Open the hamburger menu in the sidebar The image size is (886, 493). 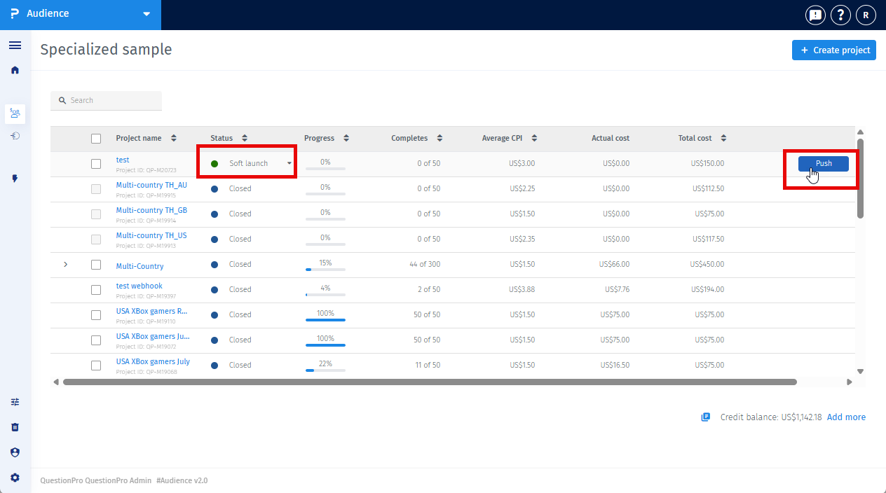tap(15, 46)
